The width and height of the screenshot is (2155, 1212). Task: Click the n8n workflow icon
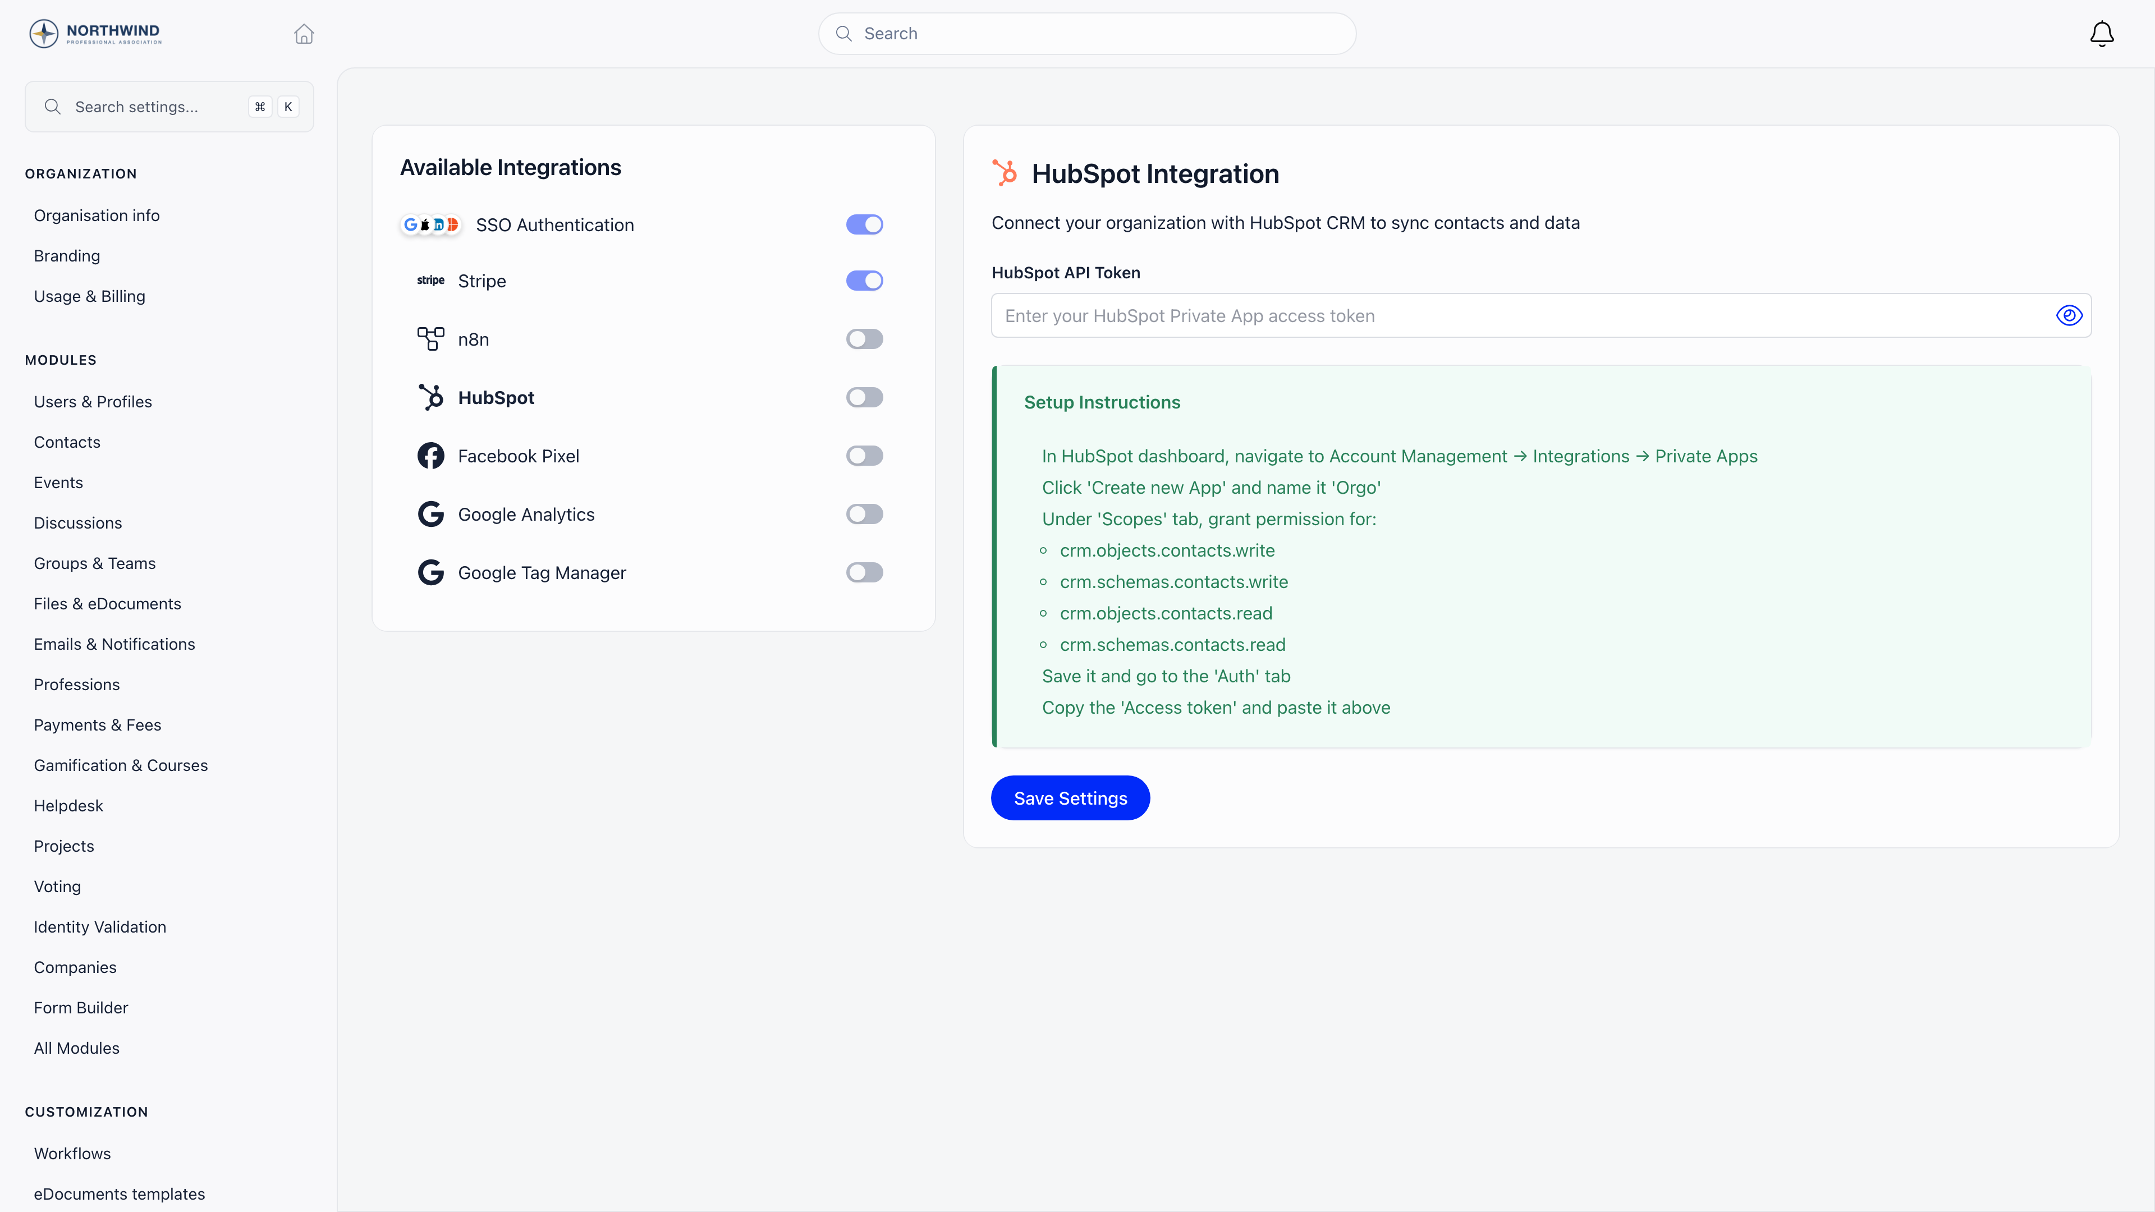pyautogui.click(x=430, y=339)
